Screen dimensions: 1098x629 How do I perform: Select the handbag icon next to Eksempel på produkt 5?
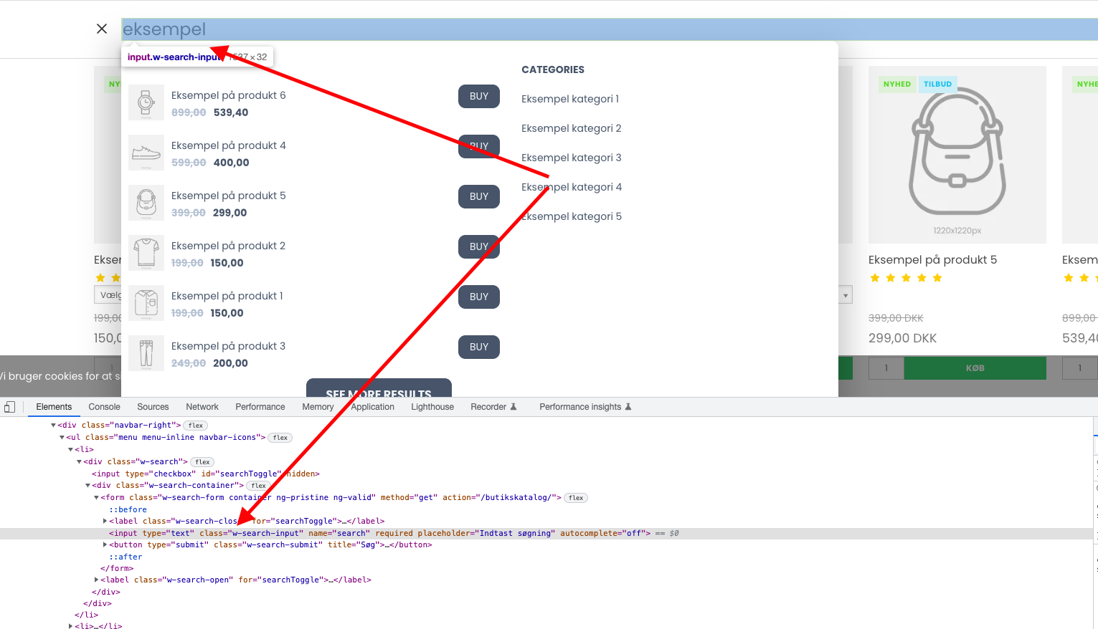[146, 202]
